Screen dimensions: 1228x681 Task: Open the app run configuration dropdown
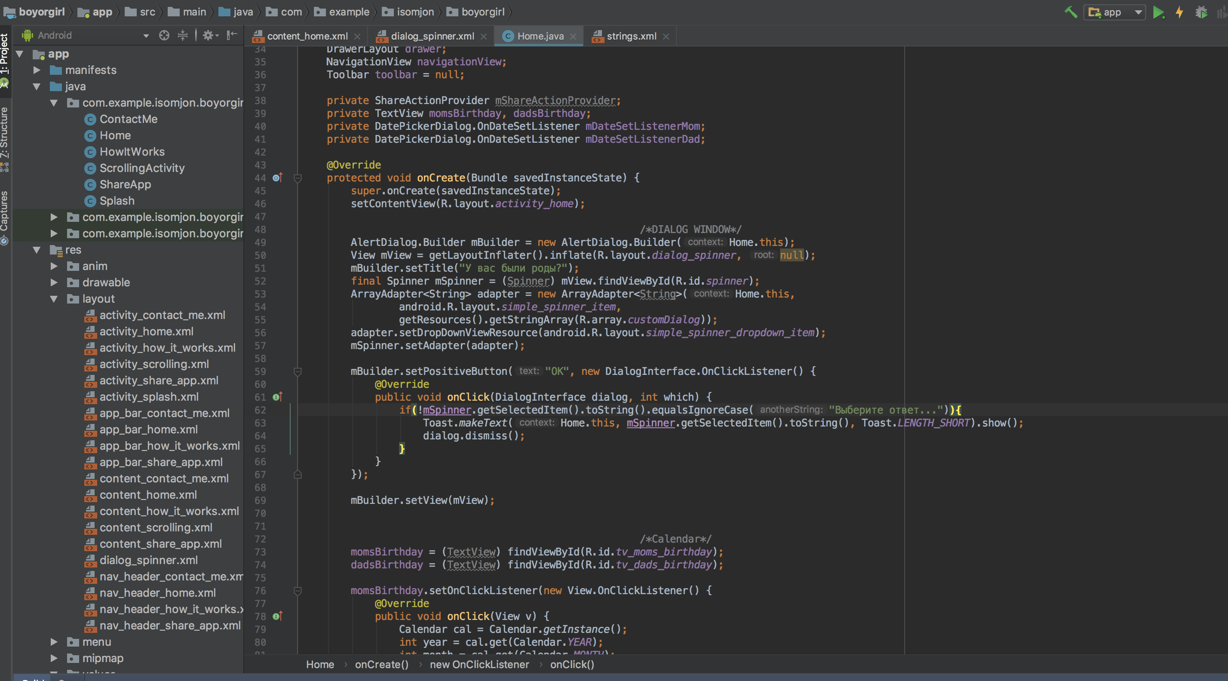1114,12
